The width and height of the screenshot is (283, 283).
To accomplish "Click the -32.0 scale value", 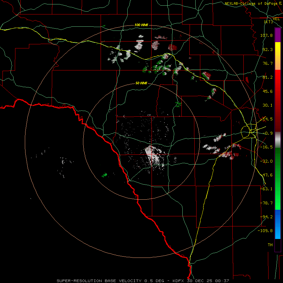I will [266, 161].
